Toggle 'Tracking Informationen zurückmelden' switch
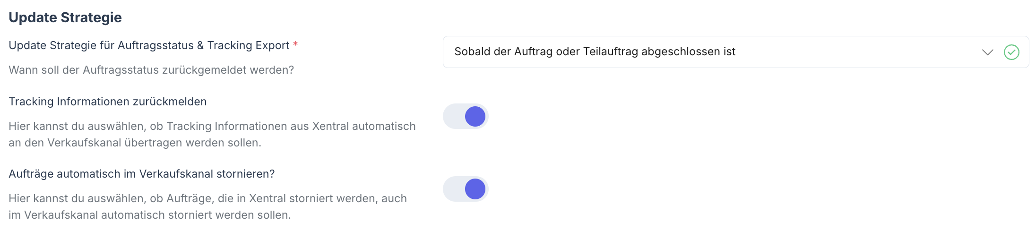Screen dimensions: 1036x231 tap(466, 116)
